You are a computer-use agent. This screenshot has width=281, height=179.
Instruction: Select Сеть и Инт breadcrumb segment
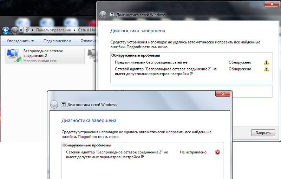(x=87, y=30)
